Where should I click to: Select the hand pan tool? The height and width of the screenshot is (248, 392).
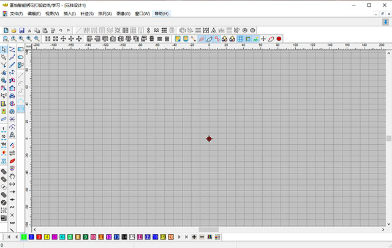pos(12,177)
